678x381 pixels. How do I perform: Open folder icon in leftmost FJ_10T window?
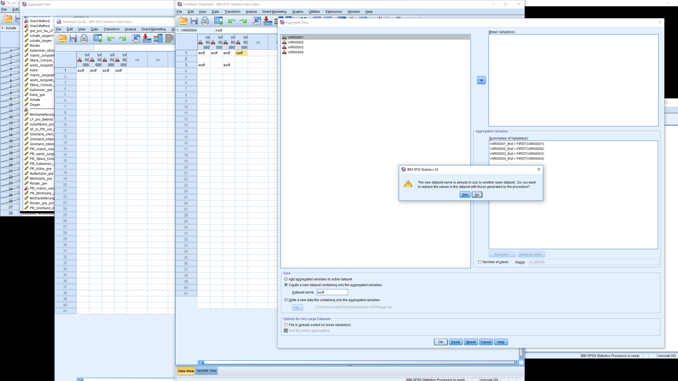click(x=8, y=19)
